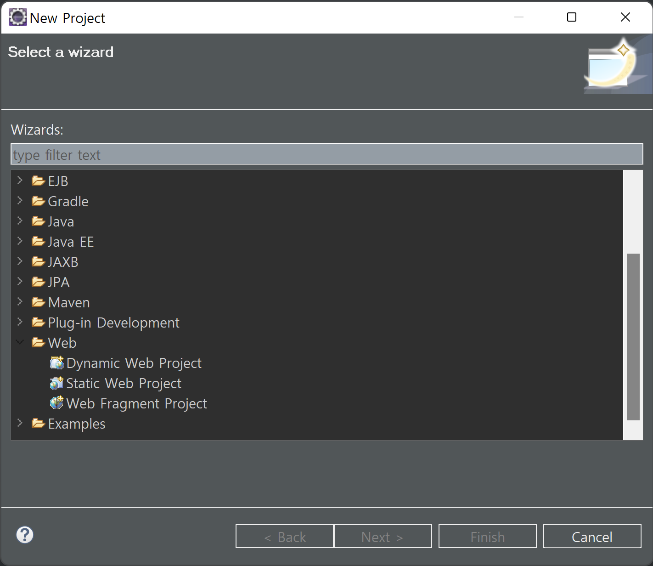Expand the Plug-in Development category
653x566 pixels.
pyautogui.click(x=20, y=322)
